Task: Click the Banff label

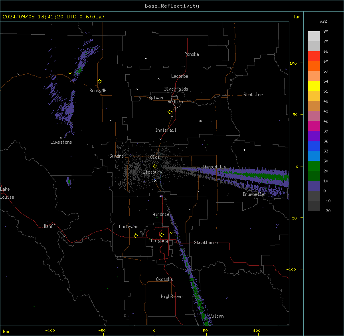Action: coord(49,226)
